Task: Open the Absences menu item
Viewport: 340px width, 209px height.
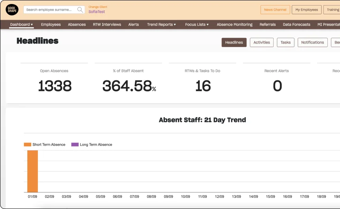Action: (77, 25)
